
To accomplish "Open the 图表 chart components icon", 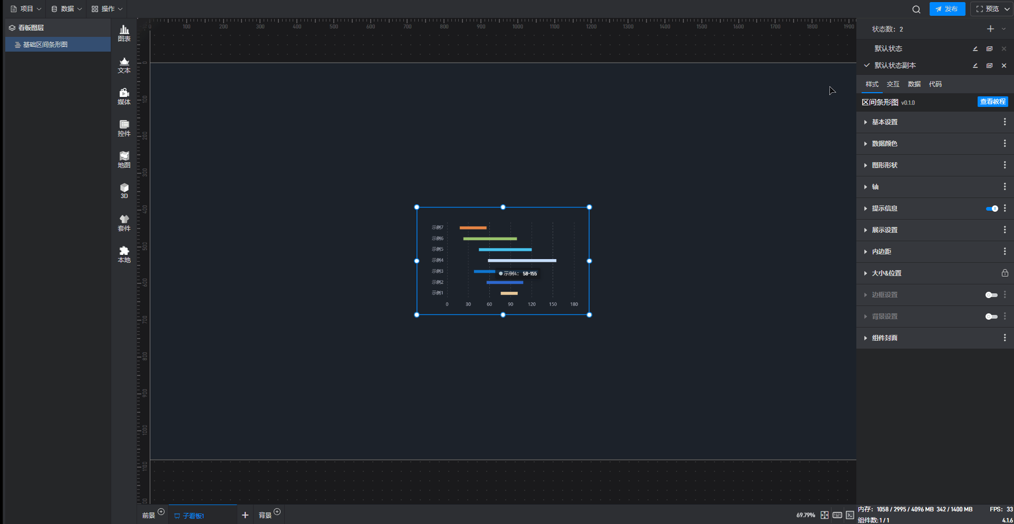I will tap(124, 33).
